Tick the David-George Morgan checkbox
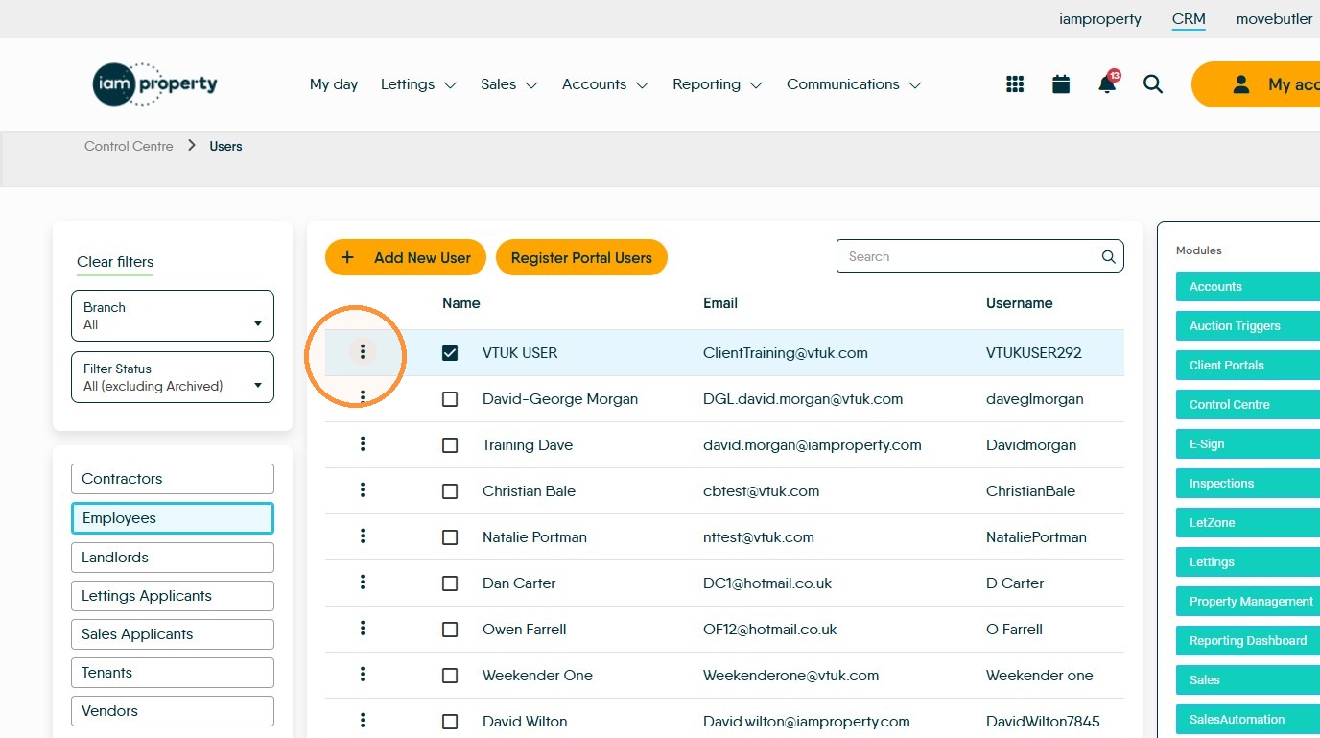Viewport: 1320px width, 738px height. tap(450, 399)
